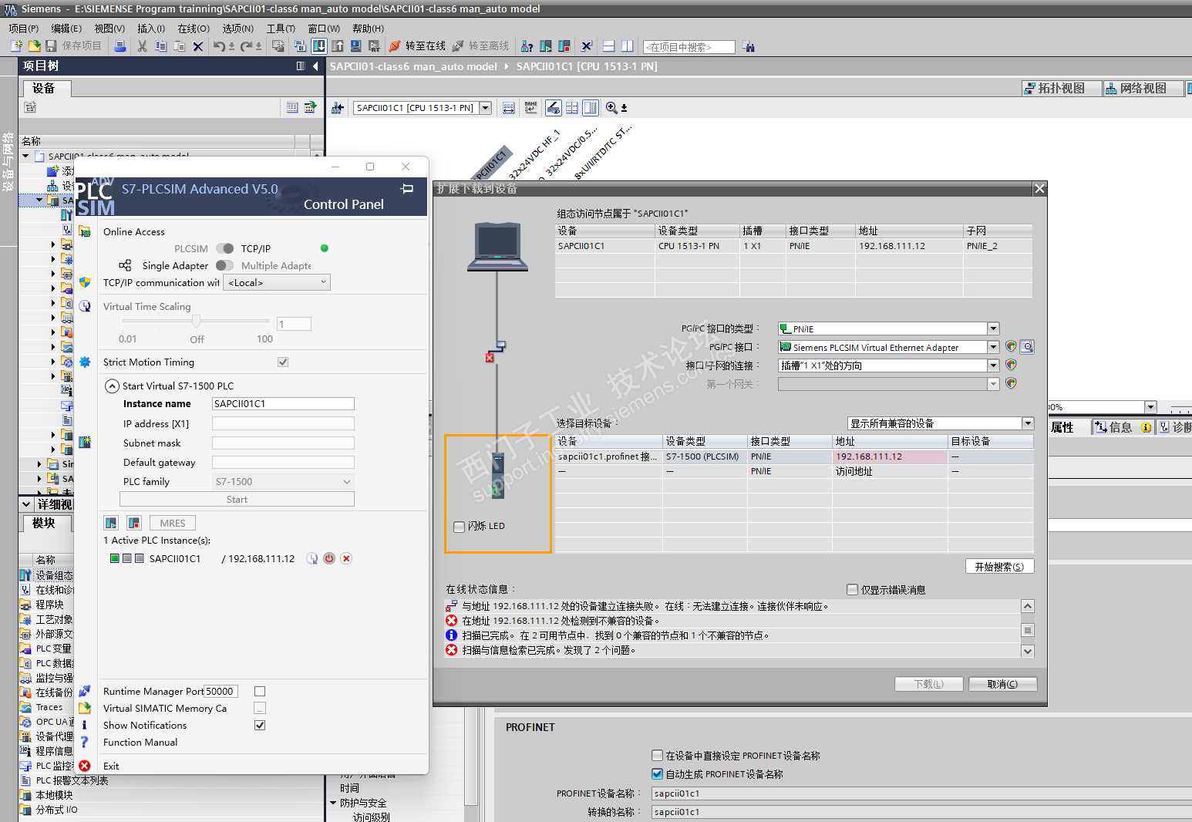This screenshot has height=822, width=1192.
Task: Click red remove icon for SAPCII01C1 instance
Action: [x=346, y=558]
